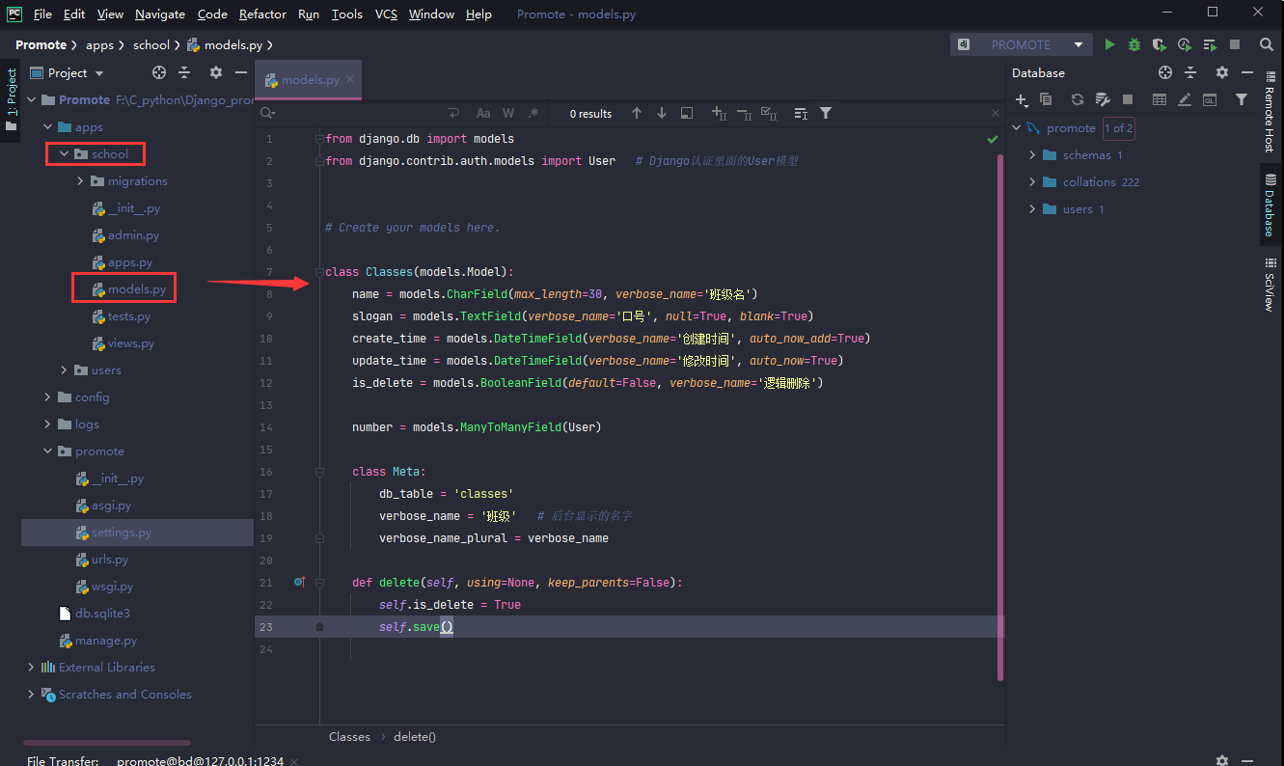Enable Regex search option
Screen dimensions: 1284x766
[533, 113]
